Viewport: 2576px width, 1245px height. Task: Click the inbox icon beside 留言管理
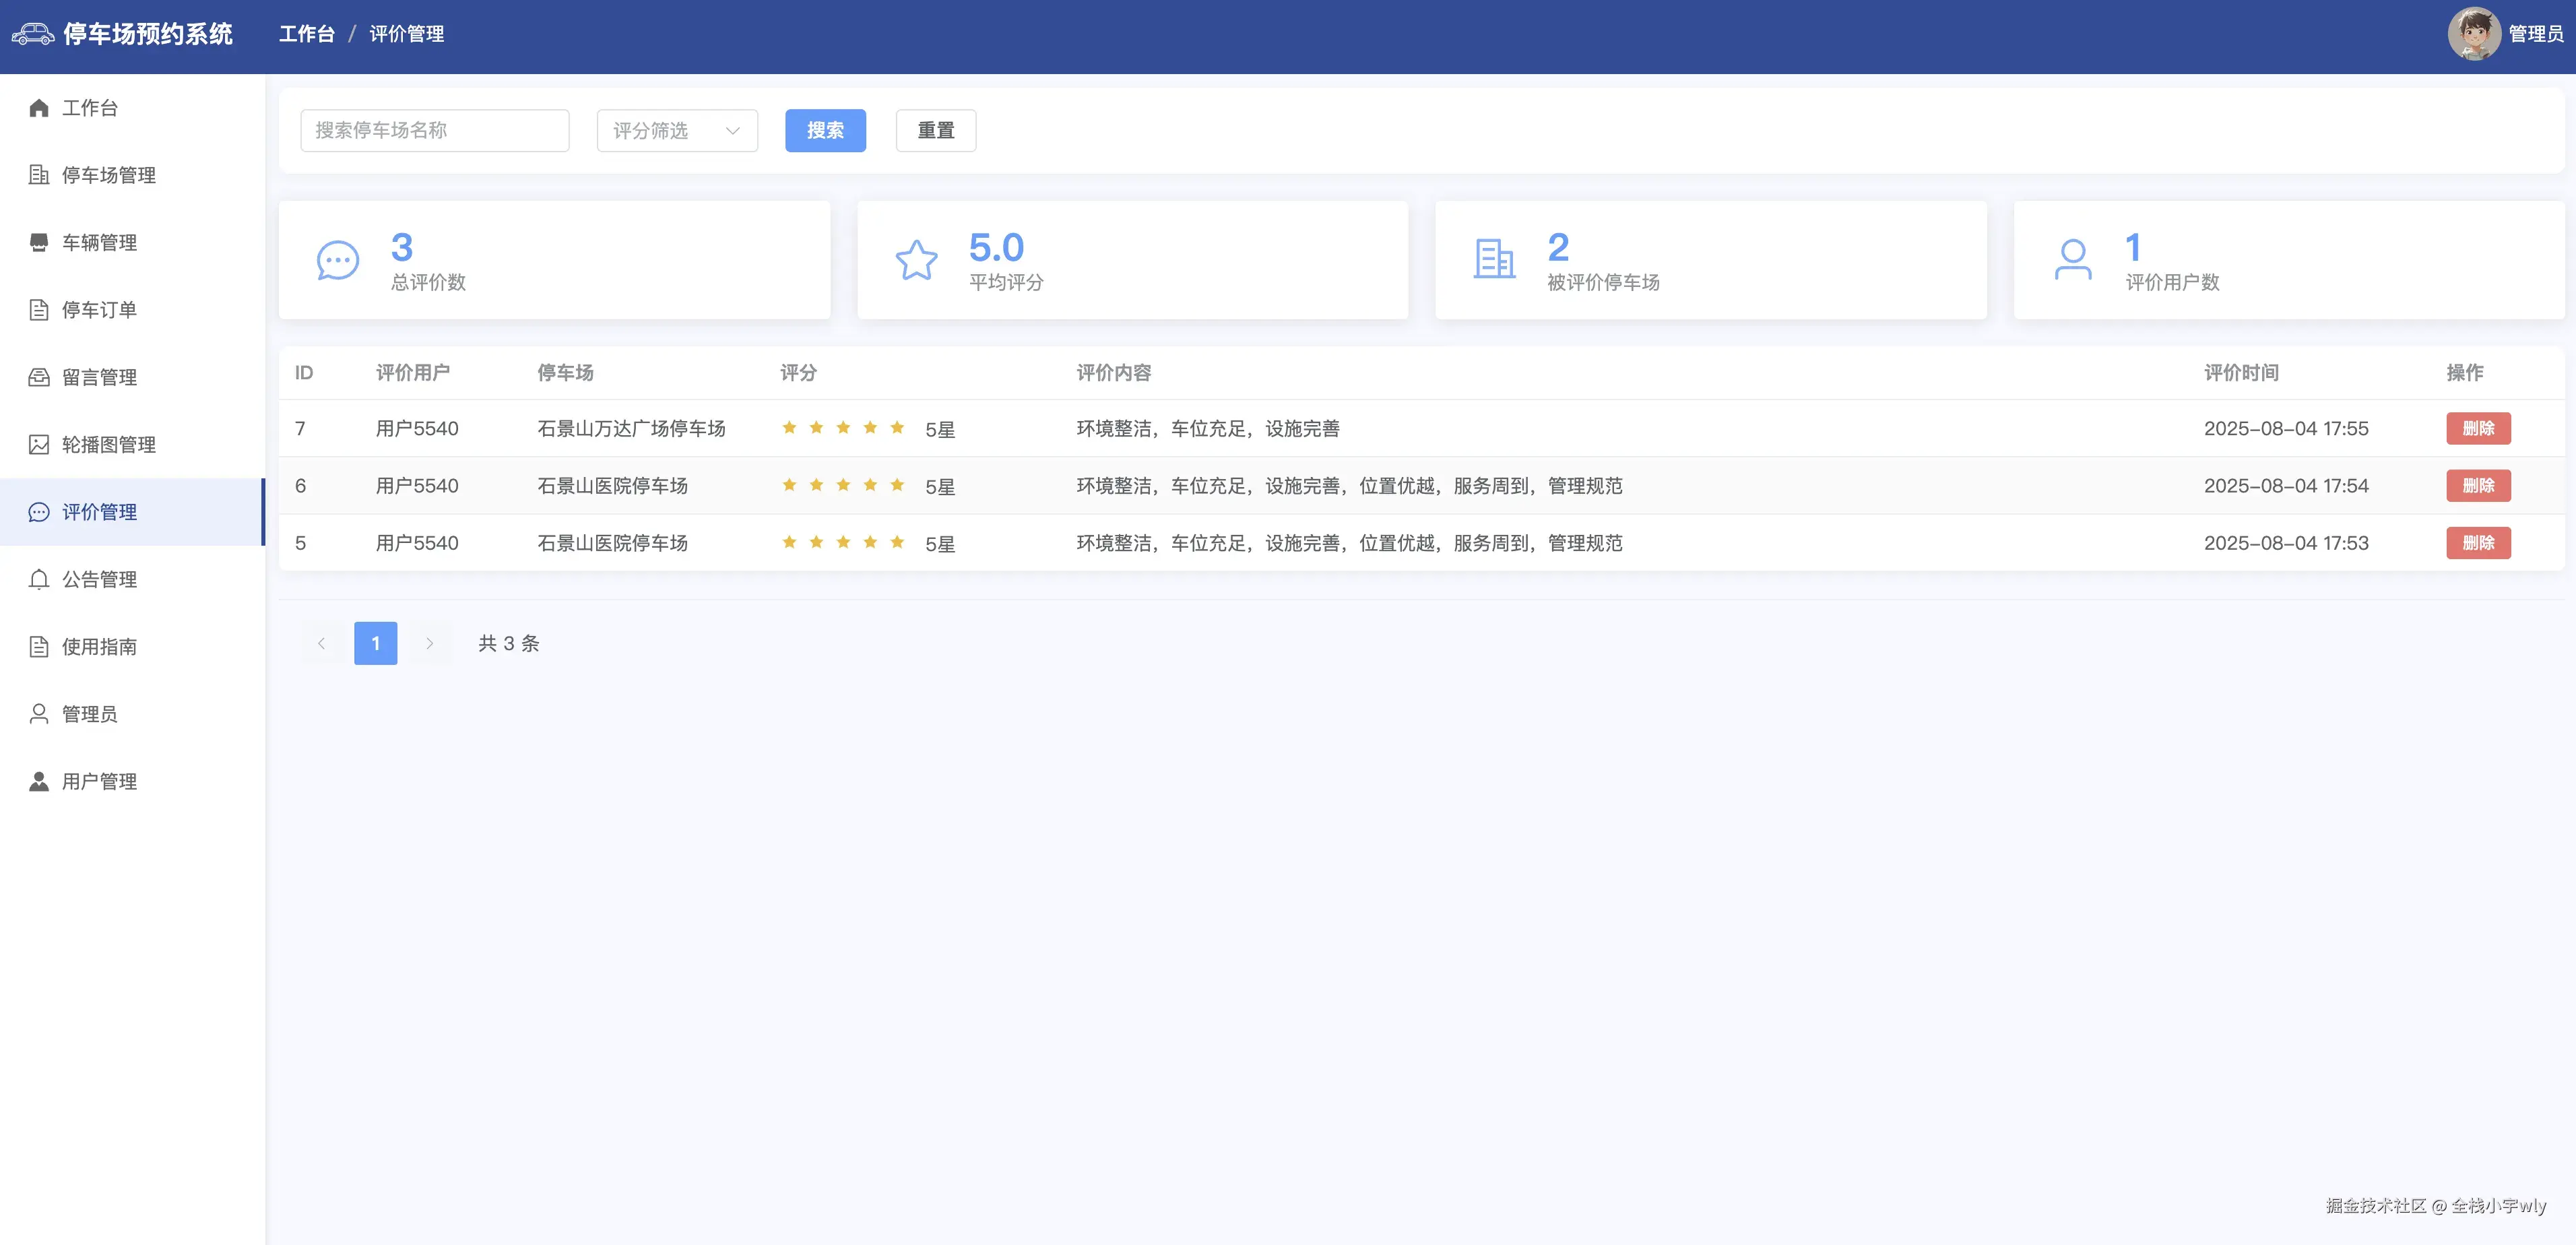tap(39, 378)
